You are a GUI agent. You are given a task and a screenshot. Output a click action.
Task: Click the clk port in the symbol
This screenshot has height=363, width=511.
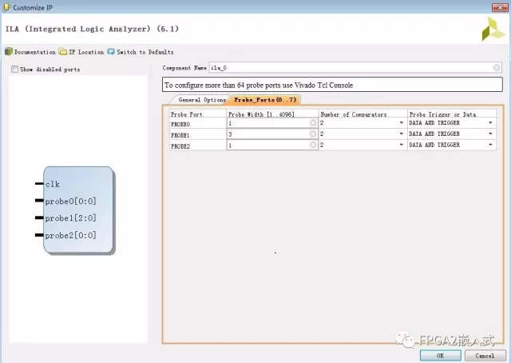point(53,184)
